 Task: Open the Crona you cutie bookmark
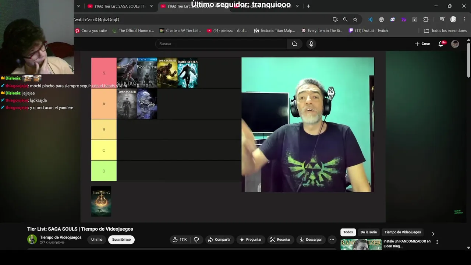(x=91, y=31)
